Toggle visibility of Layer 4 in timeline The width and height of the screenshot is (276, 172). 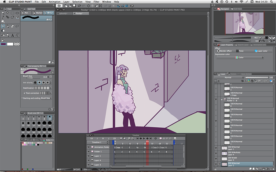(x=88, y=160)
